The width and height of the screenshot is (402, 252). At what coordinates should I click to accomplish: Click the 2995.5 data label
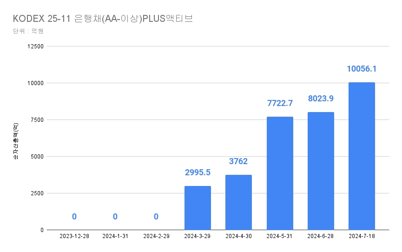[198, 172]
